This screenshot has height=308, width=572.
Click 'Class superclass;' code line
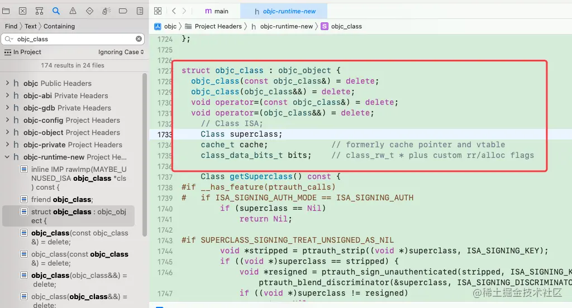coord(241,134)
